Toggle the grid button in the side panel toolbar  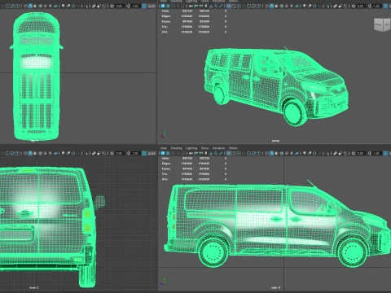point(228,153)
